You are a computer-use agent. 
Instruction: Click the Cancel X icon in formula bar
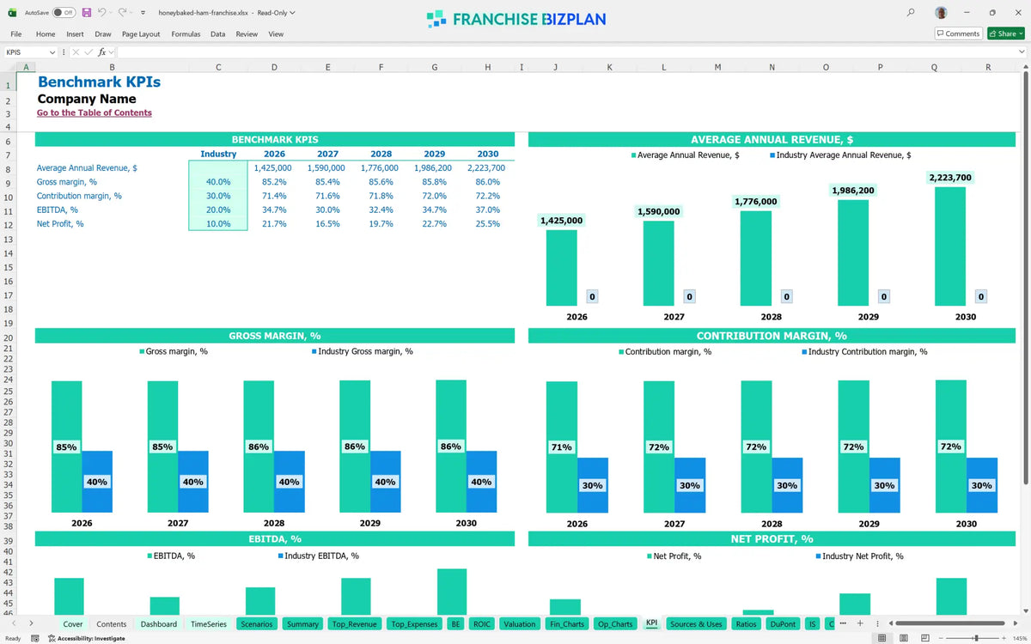pyautogui.click(x=76, y=52)
